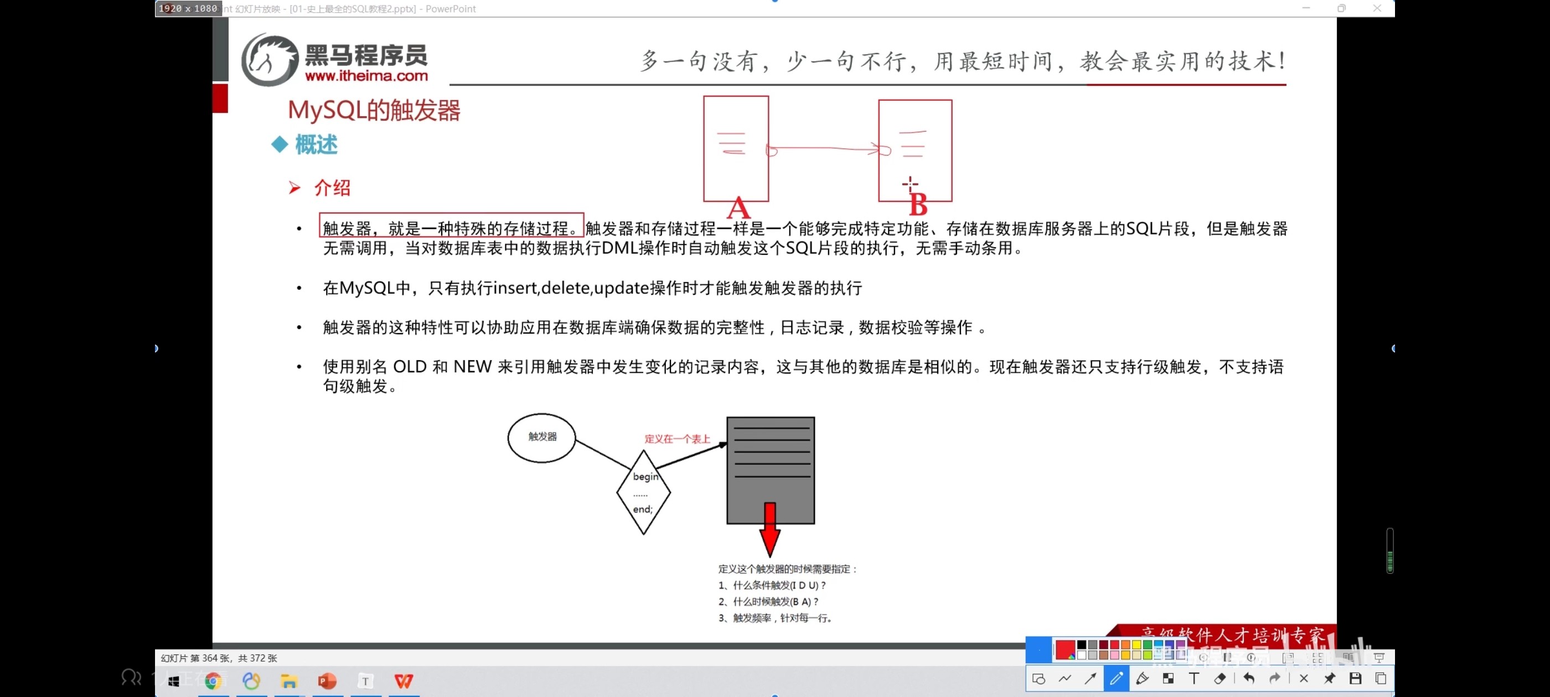Select the blue pen size box
This screenshot has width=1550, height=697.
[x=1038, y=650]
